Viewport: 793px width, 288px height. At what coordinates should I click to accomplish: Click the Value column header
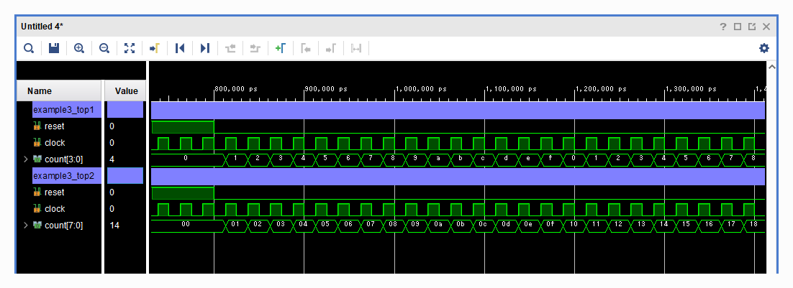[125, 90]
